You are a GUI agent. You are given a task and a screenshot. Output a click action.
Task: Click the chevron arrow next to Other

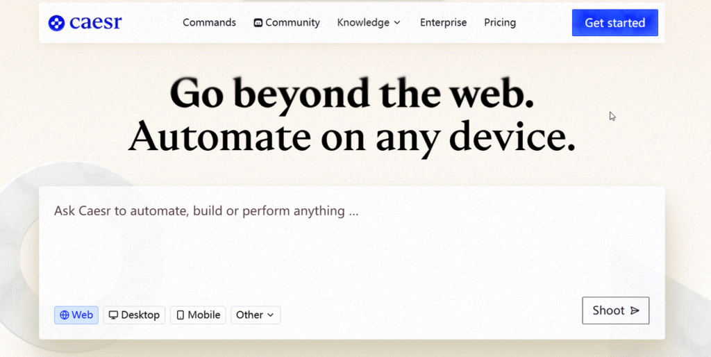[x=271, y=315]
